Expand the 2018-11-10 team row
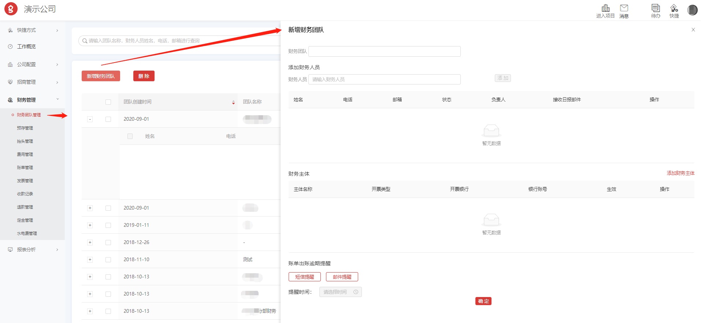The width and height of the screenshot is (701, 323). click(x=90, y=260)
